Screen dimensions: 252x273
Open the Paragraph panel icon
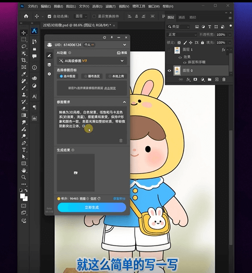point(34,107)
